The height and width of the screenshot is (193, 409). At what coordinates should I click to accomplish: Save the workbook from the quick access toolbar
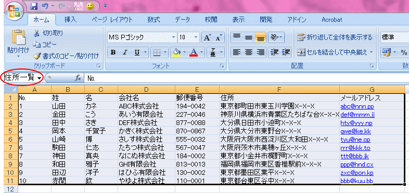tap(34, 6)
